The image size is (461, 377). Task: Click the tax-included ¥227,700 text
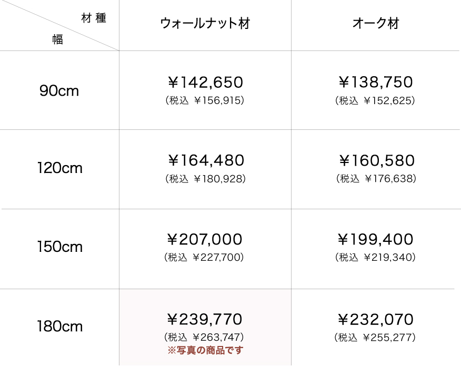click(x=204, y=258)
